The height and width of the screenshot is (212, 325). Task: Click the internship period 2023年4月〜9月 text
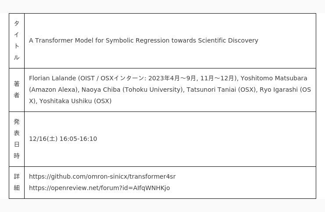[x=173, y=78]
